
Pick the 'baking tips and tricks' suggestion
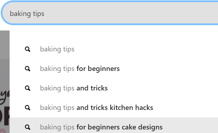pos(114,88)
